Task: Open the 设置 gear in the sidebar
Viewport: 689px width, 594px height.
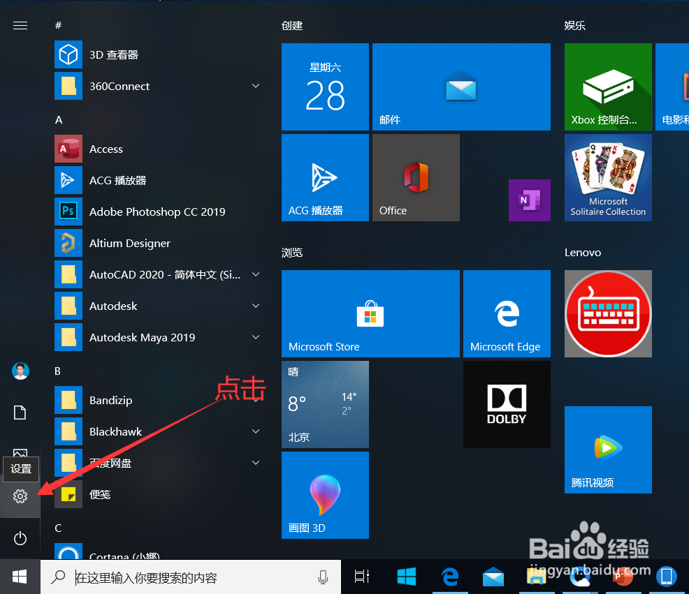Action: 20,496
